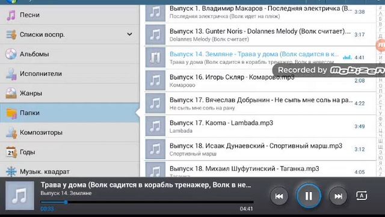Play Выпуск 18. Михаил Шуфутинский Таганка

pos(260,169)
